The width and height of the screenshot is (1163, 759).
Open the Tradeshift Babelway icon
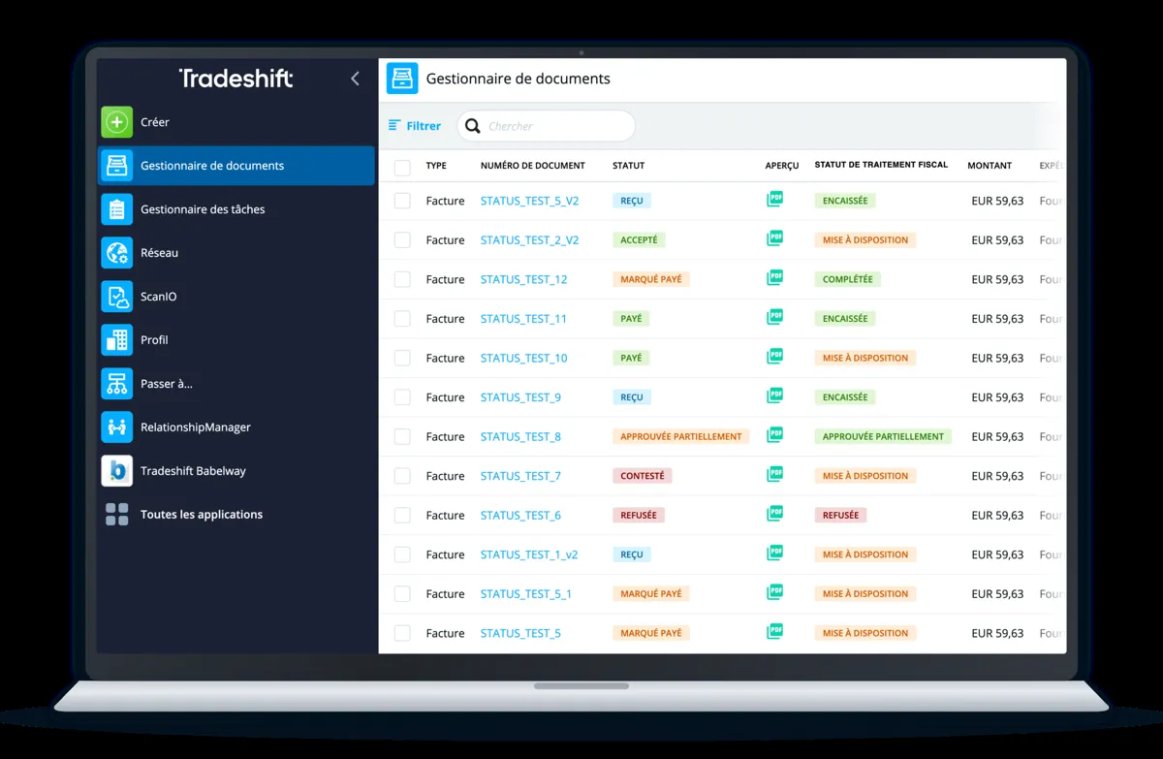(117, 471)
